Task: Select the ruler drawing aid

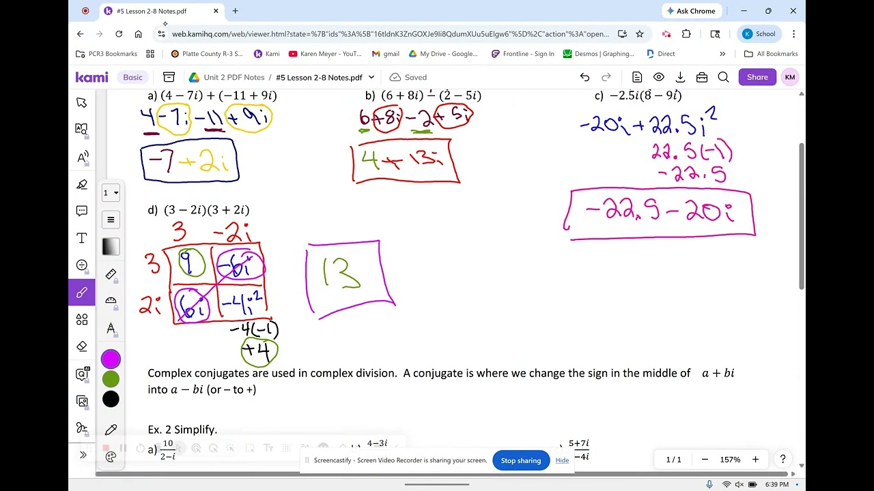Action: [111, 274]
